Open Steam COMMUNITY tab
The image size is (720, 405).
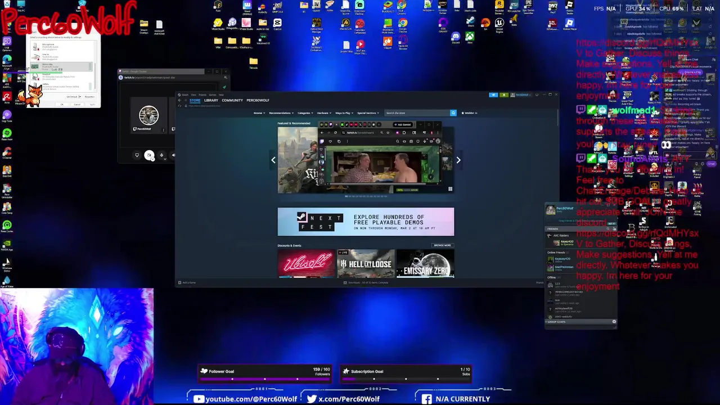[232, 100]
